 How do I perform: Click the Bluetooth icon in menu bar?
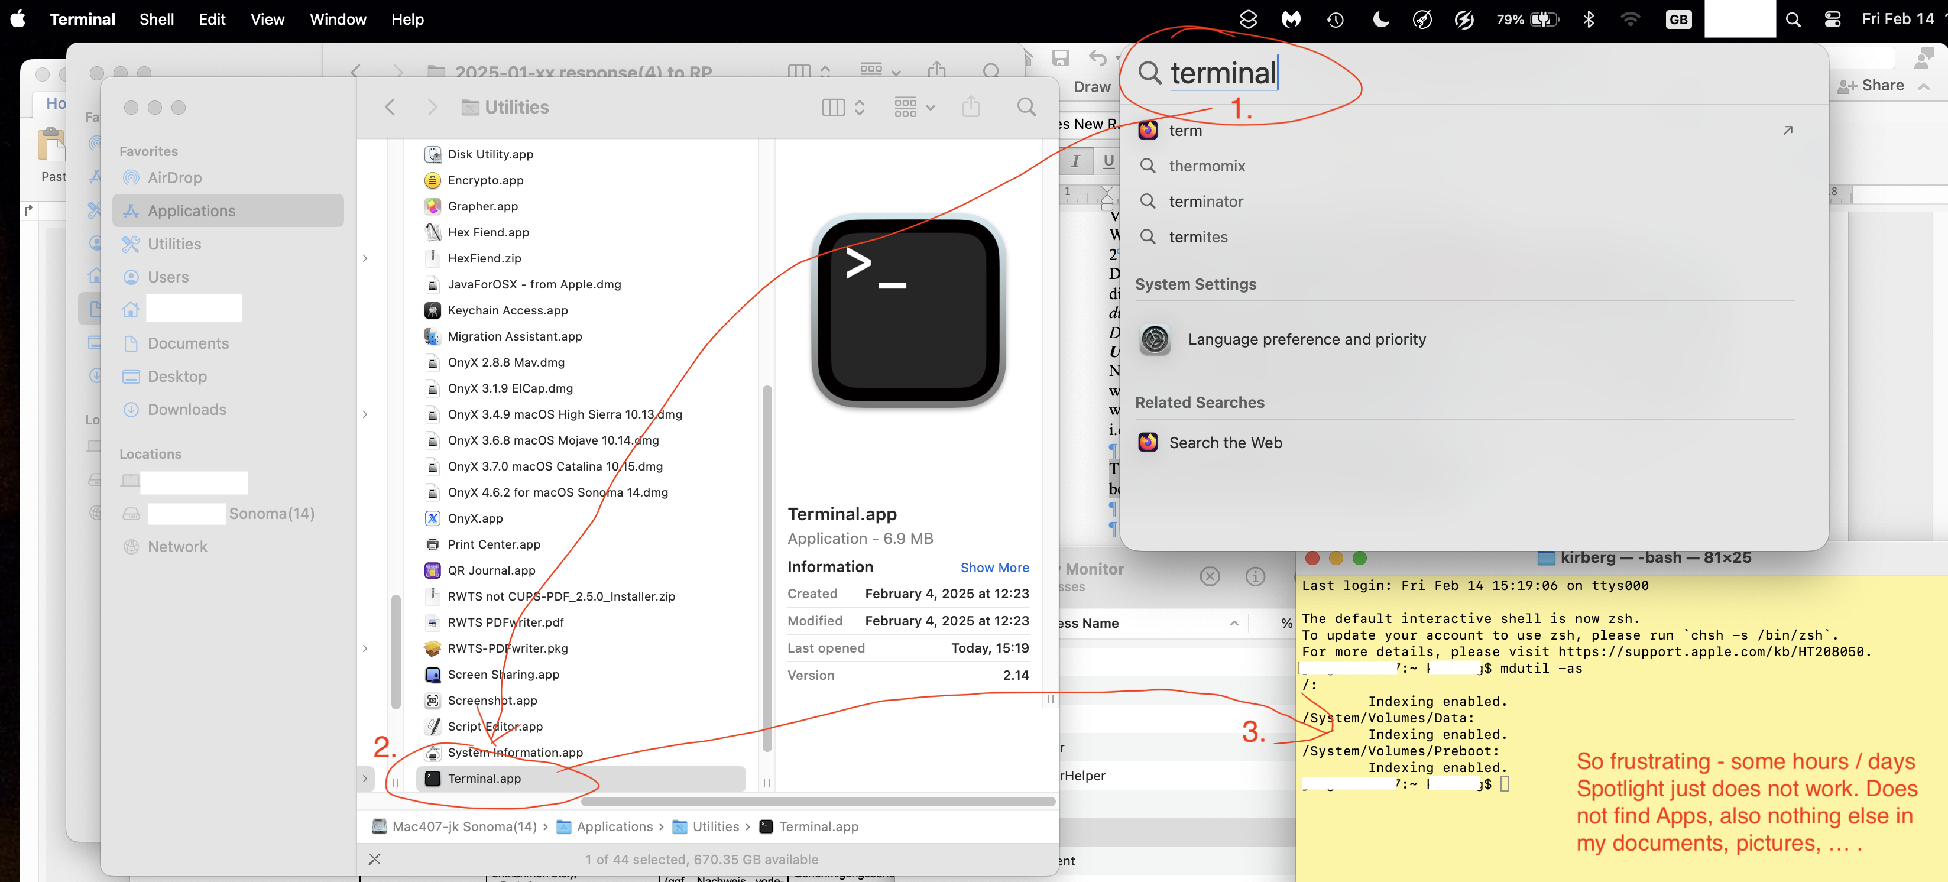[x=1588, y=20]
